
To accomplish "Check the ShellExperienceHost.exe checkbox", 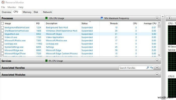I will tap(3, 30).
